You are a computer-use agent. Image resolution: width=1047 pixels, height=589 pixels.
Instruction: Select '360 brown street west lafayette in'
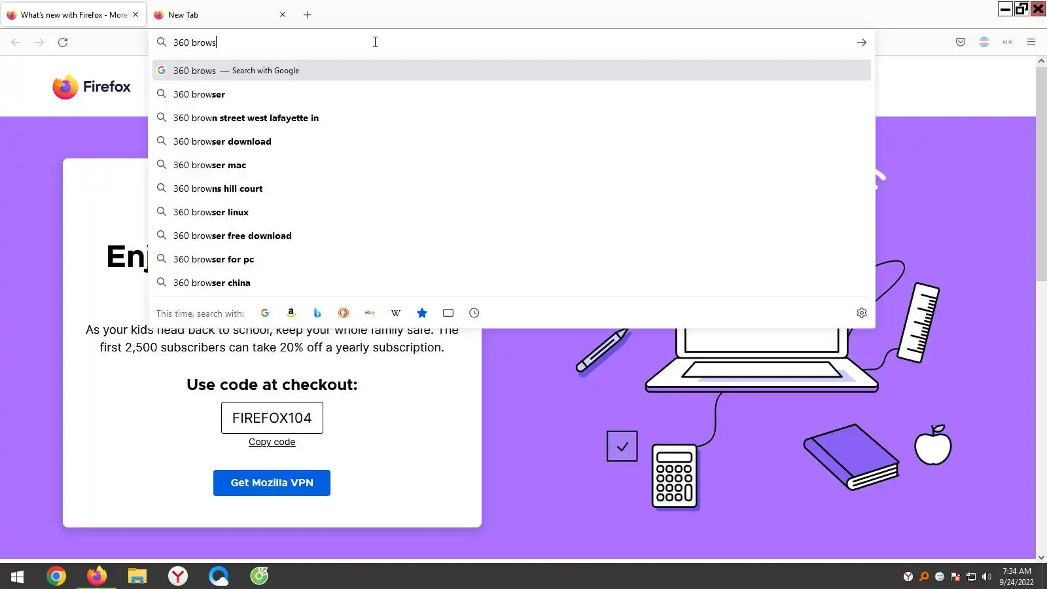(x=512, y=118)
